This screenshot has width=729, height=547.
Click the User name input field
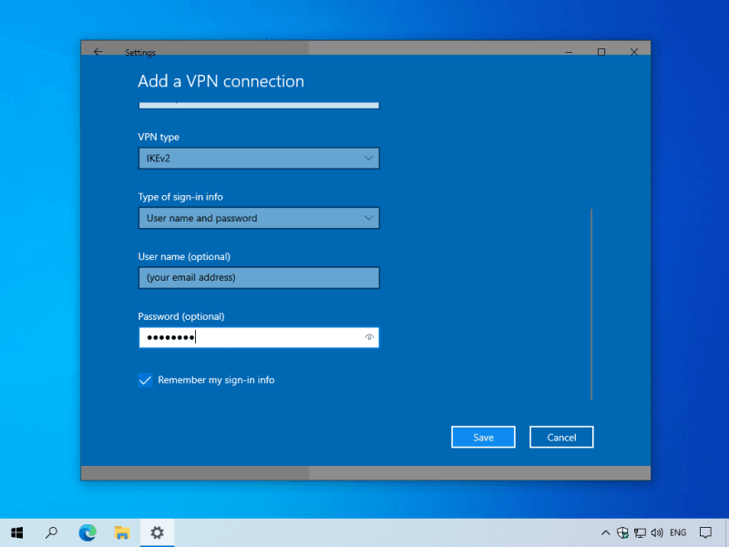(x=258, y=277)
